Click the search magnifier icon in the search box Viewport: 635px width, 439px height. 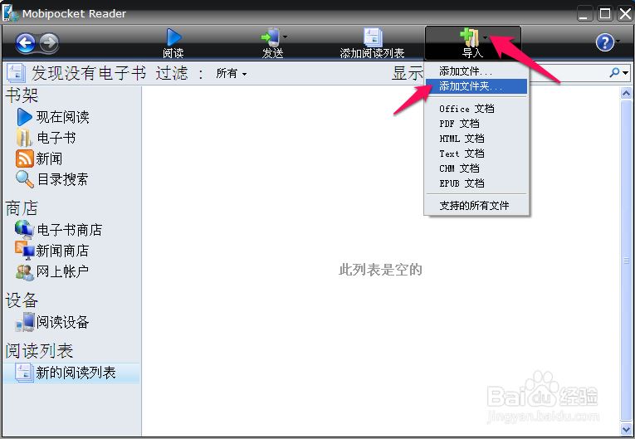point(614,72)
